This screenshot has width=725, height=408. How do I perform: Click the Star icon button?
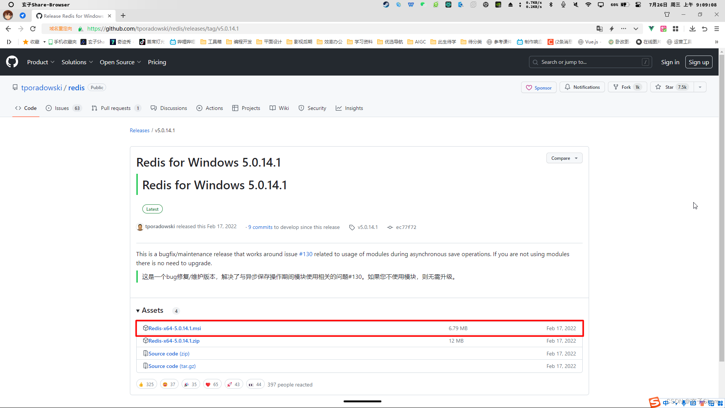click(x=659, y=87)
